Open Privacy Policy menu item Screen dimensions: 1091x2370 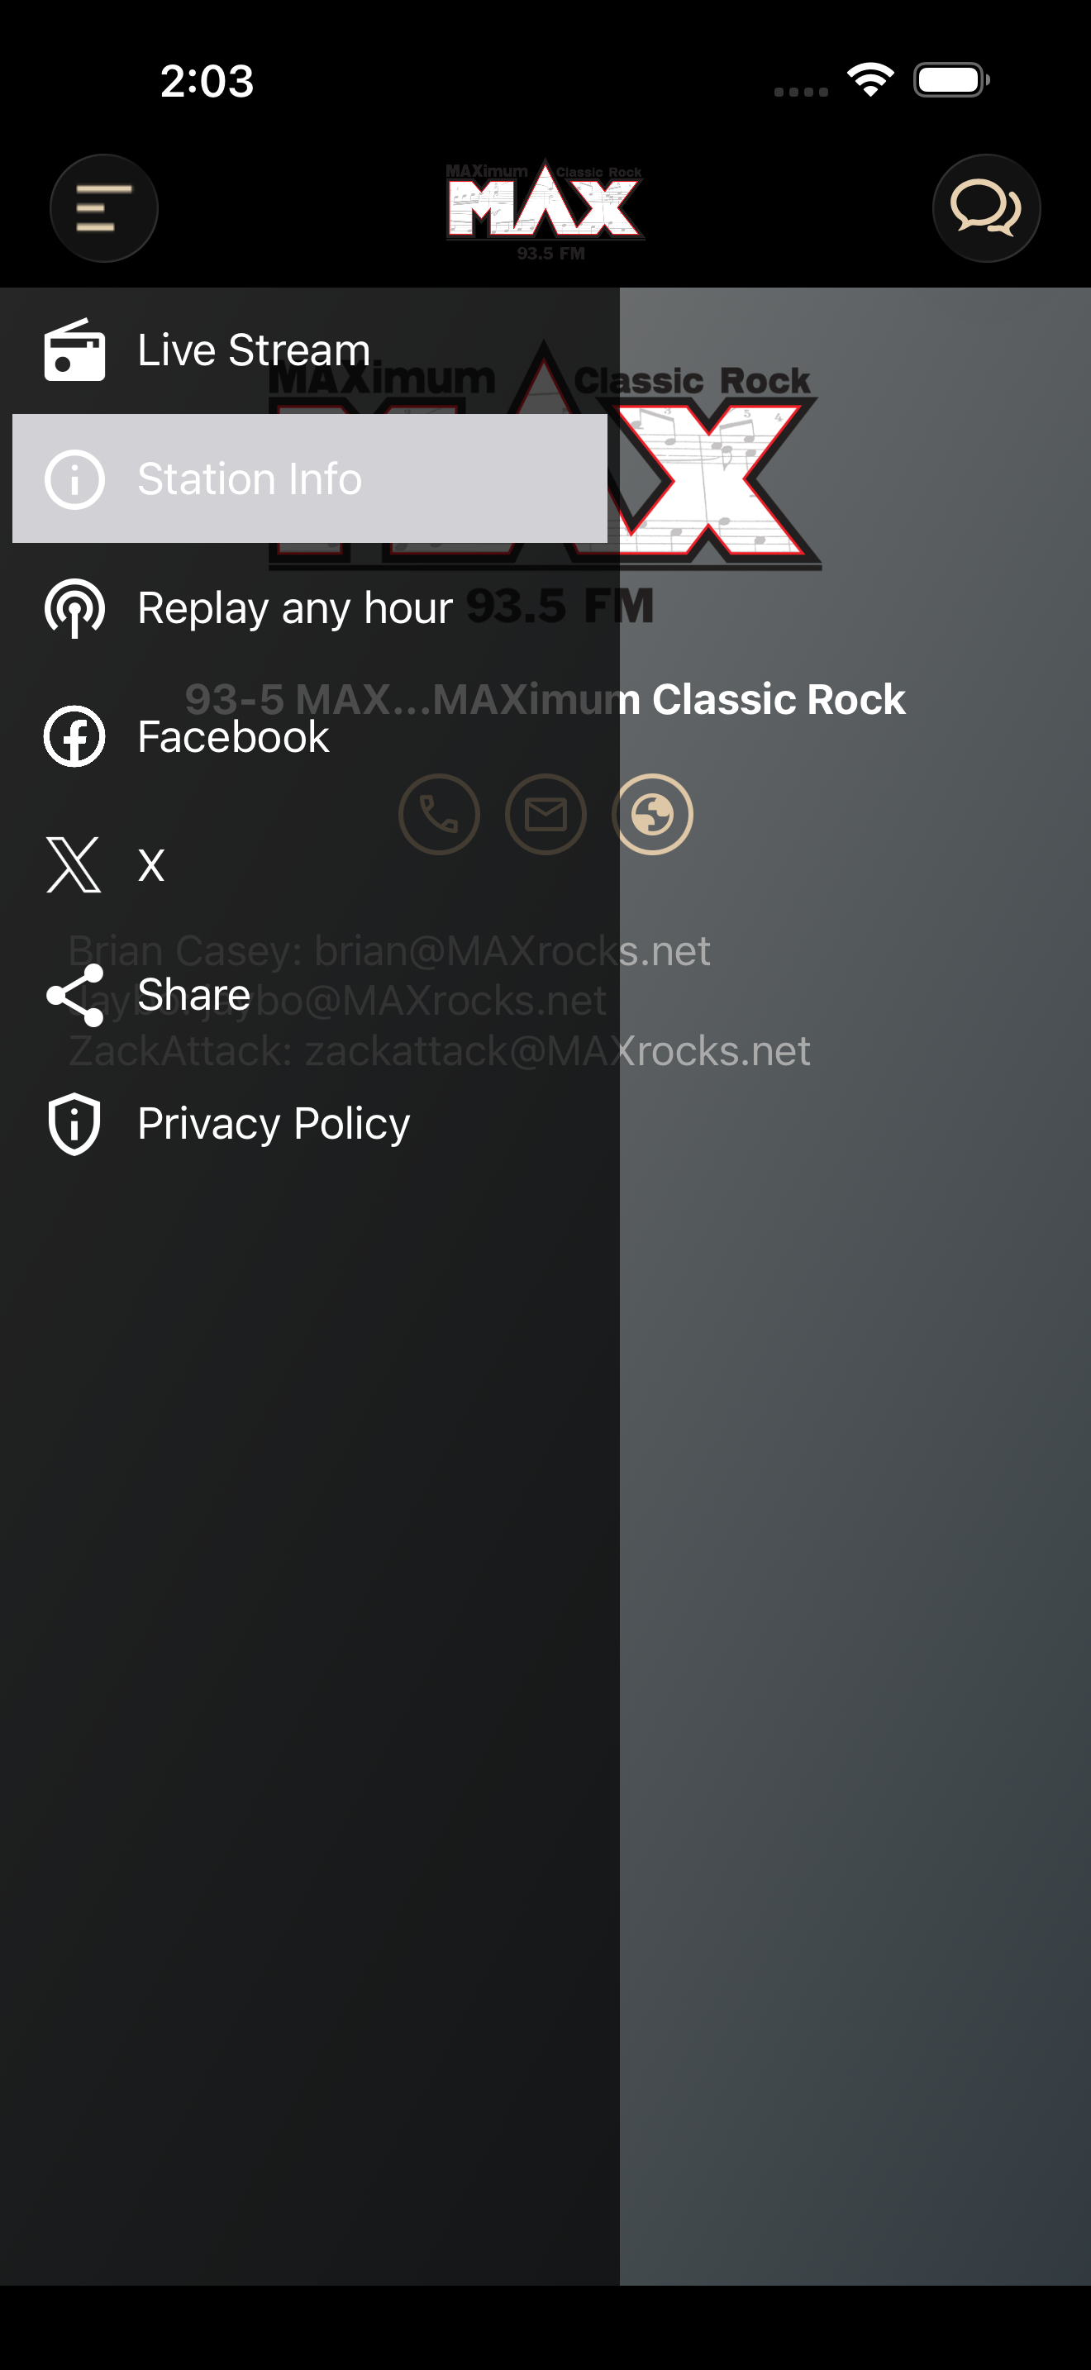click(x=310, y=1123)
